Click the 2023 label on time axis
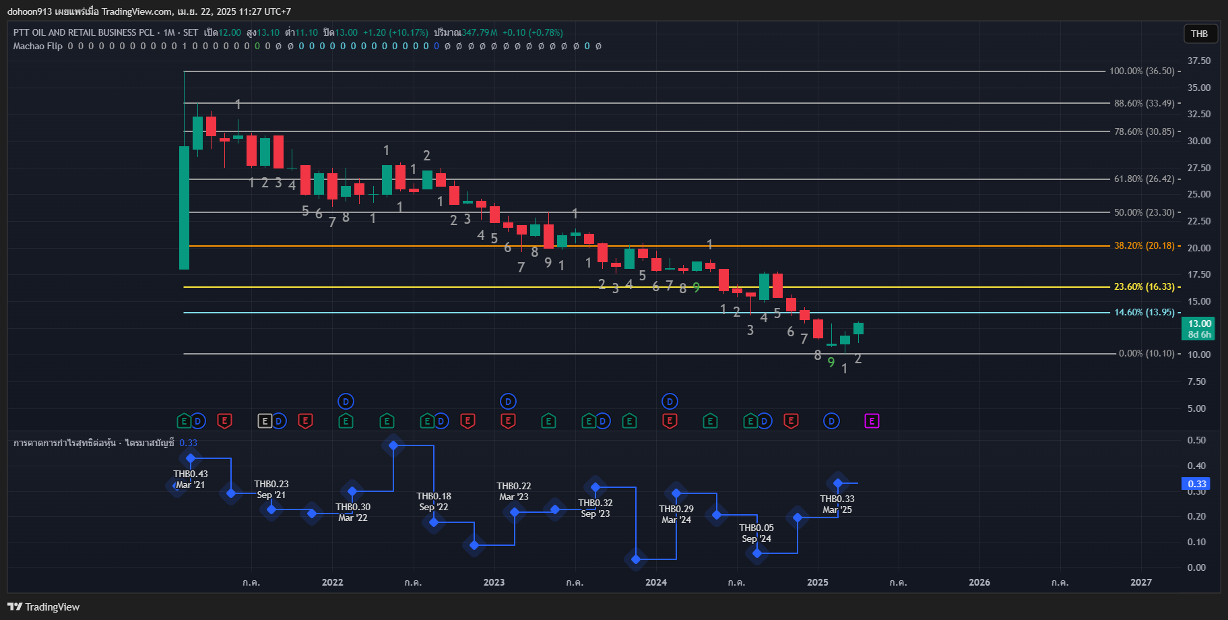Screen dimensions: 1228x620 point(494,582)
